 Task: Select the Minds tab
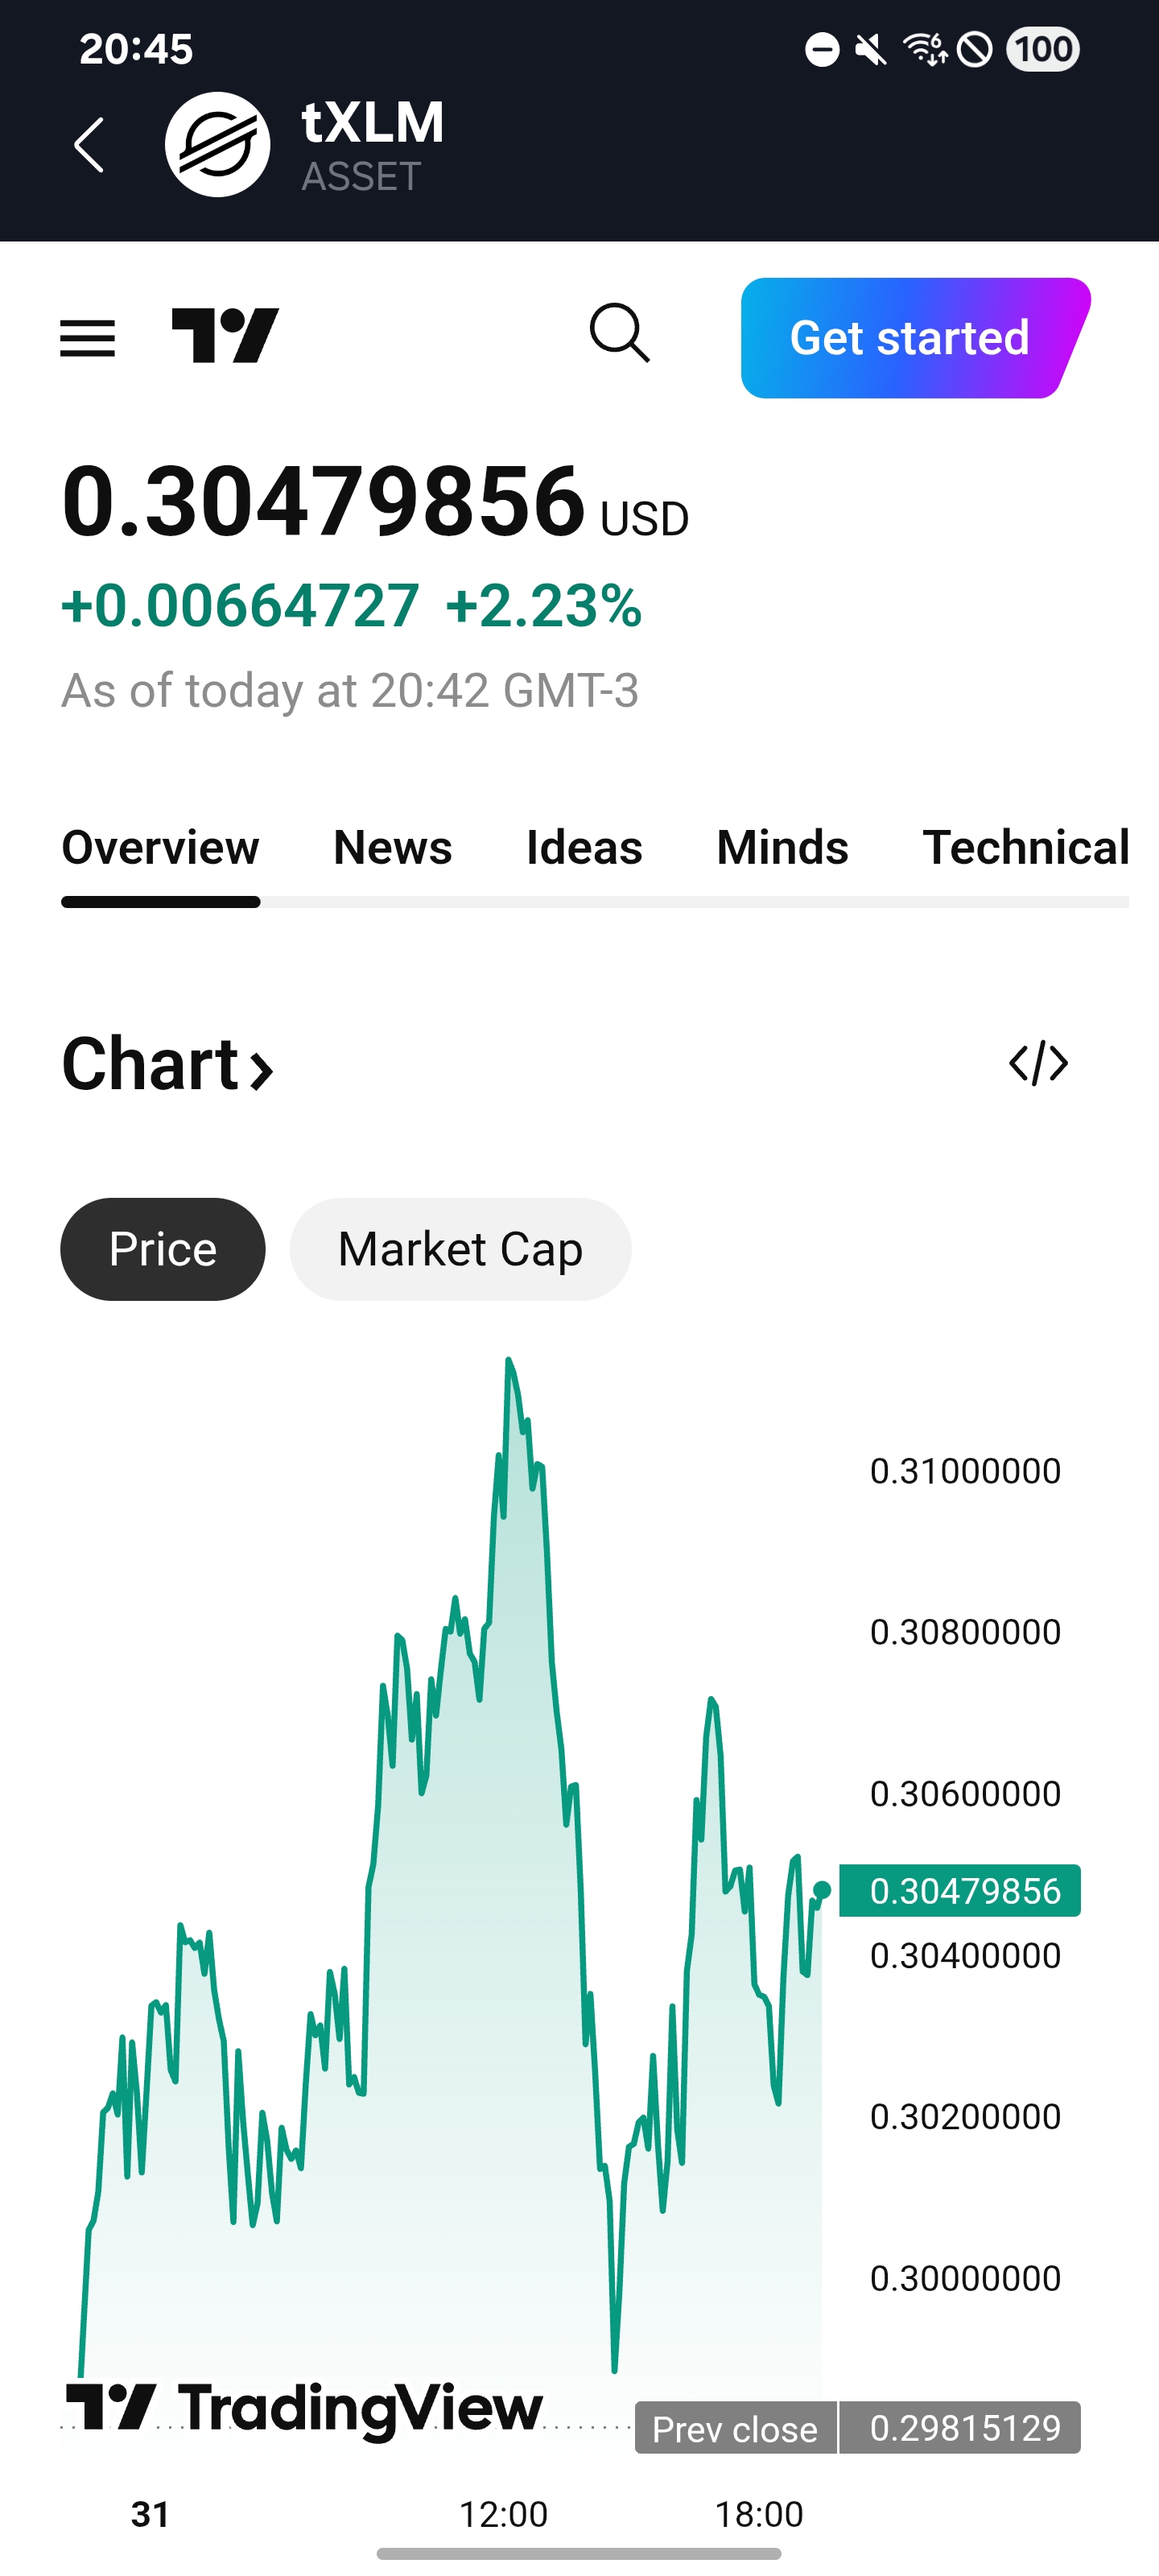(782, 848)
